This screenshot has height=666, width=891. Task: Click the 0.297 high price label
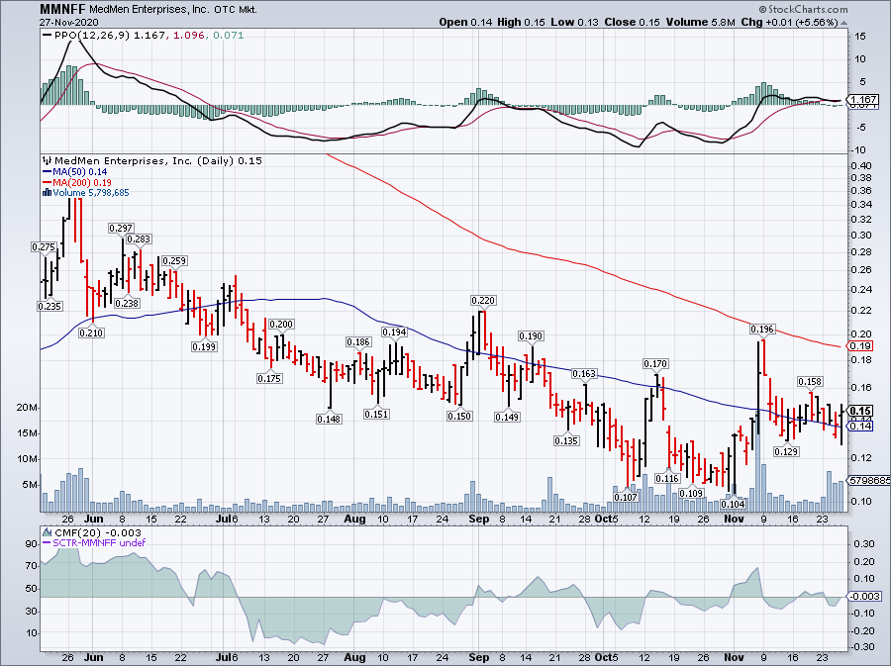121,229
